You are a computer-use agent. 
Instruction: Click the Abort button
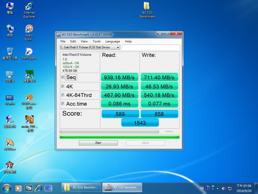(x=145, y=143)
